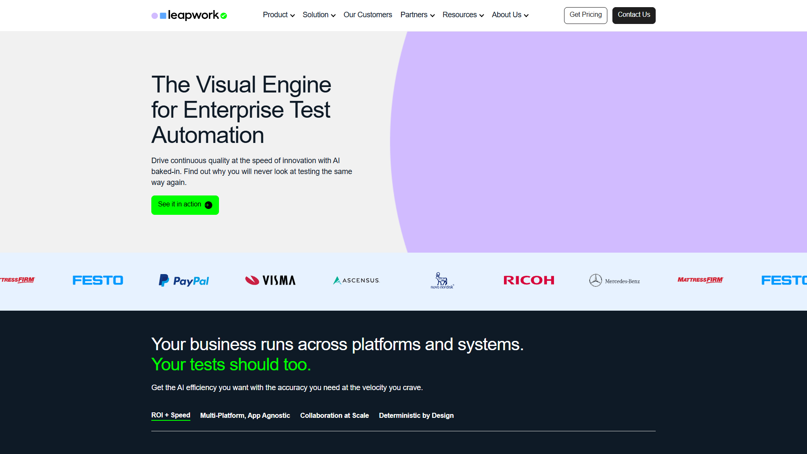
Task: Switch to Multi-Platform, App Agnostic tab
Action: click(x=245, y=415)
